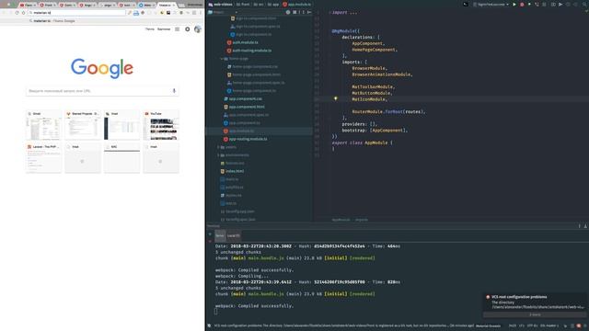Minimize the Terminal panel with the hide icon
The width and height of the screenshot is (589, 331).
[585, 225]
